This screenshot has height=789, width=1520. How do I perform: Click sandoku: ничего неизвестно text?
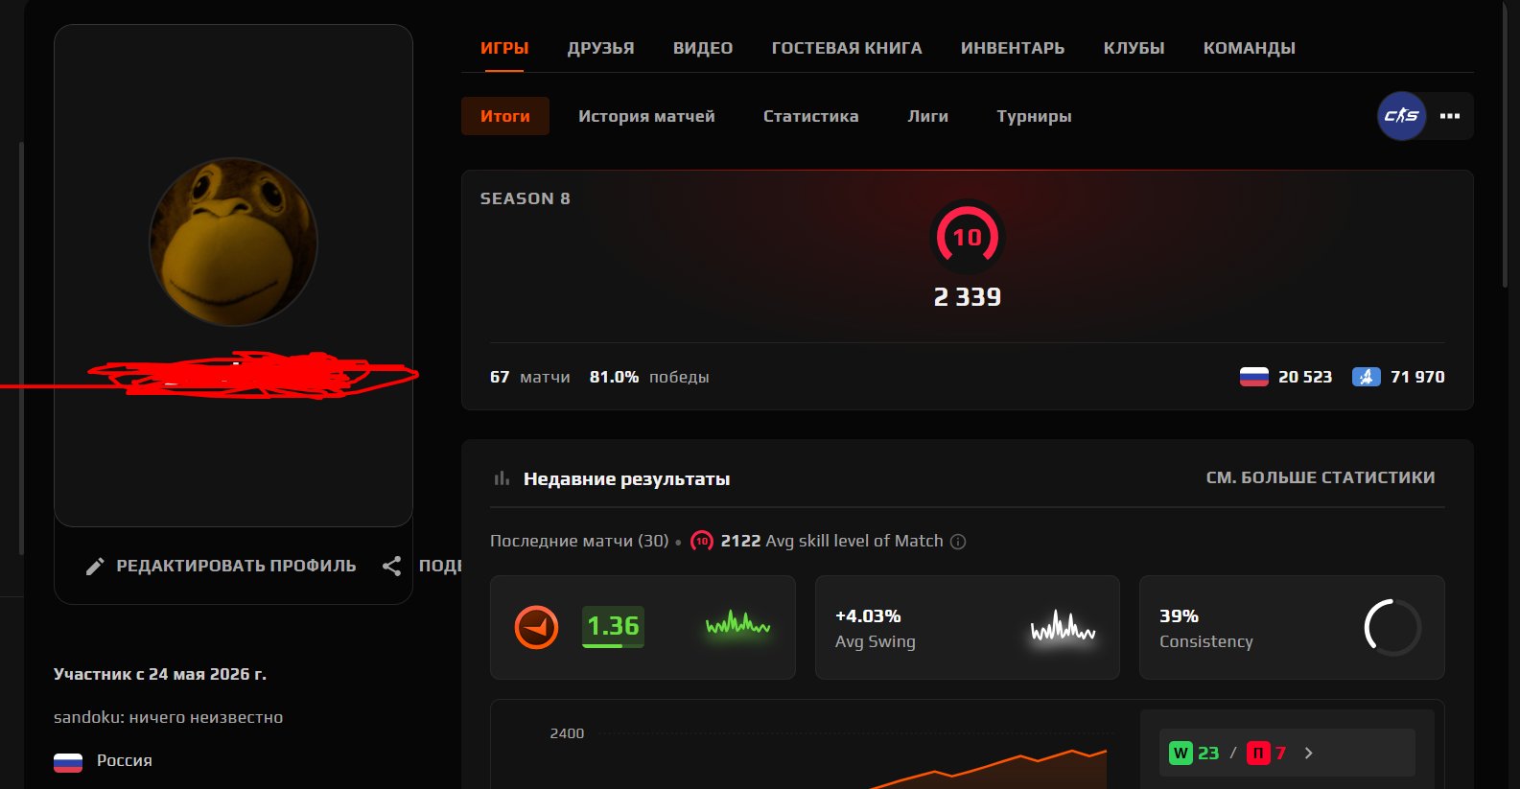[168, 717]
